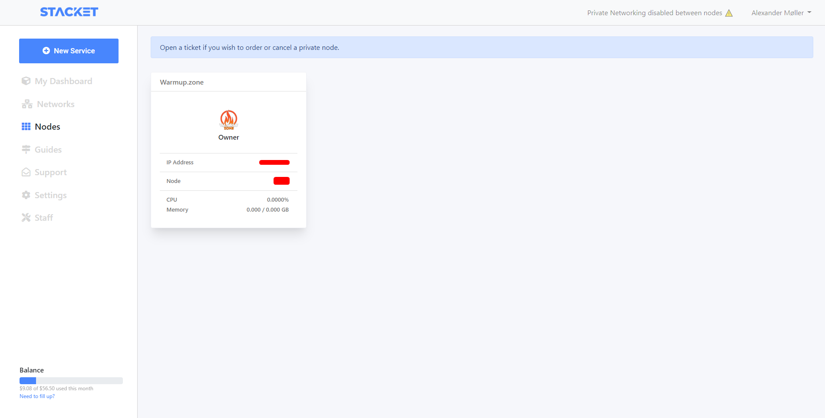Open the Warmup.zone node card title
This screenshot has height=418, width=825.
[181, 82]
